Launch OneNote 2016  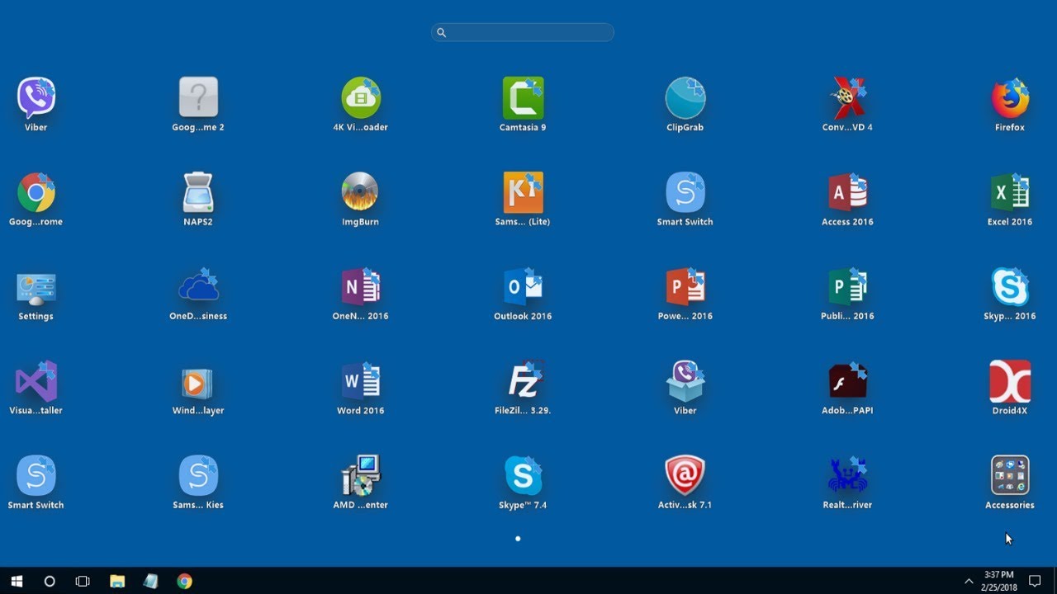click(361, 287)
